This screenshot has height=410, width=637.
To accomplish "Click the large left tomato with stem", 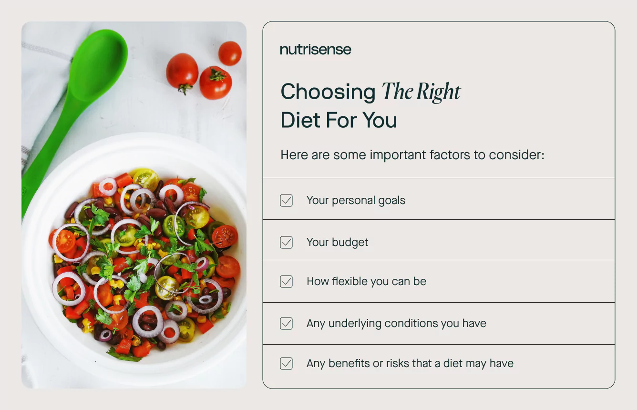I will pos(182,72).
